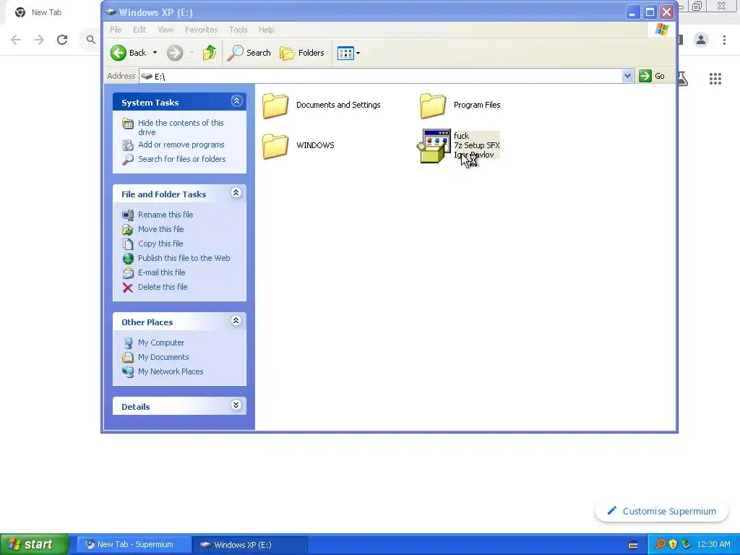Viewport: 740px width, 555px height.
Task: Select the Program Files folder icon
Action: point(433,106)
